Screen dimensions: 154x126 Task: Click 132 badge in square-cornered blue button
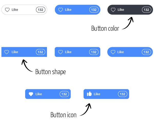pyautogui.click(x=41, y=52)
